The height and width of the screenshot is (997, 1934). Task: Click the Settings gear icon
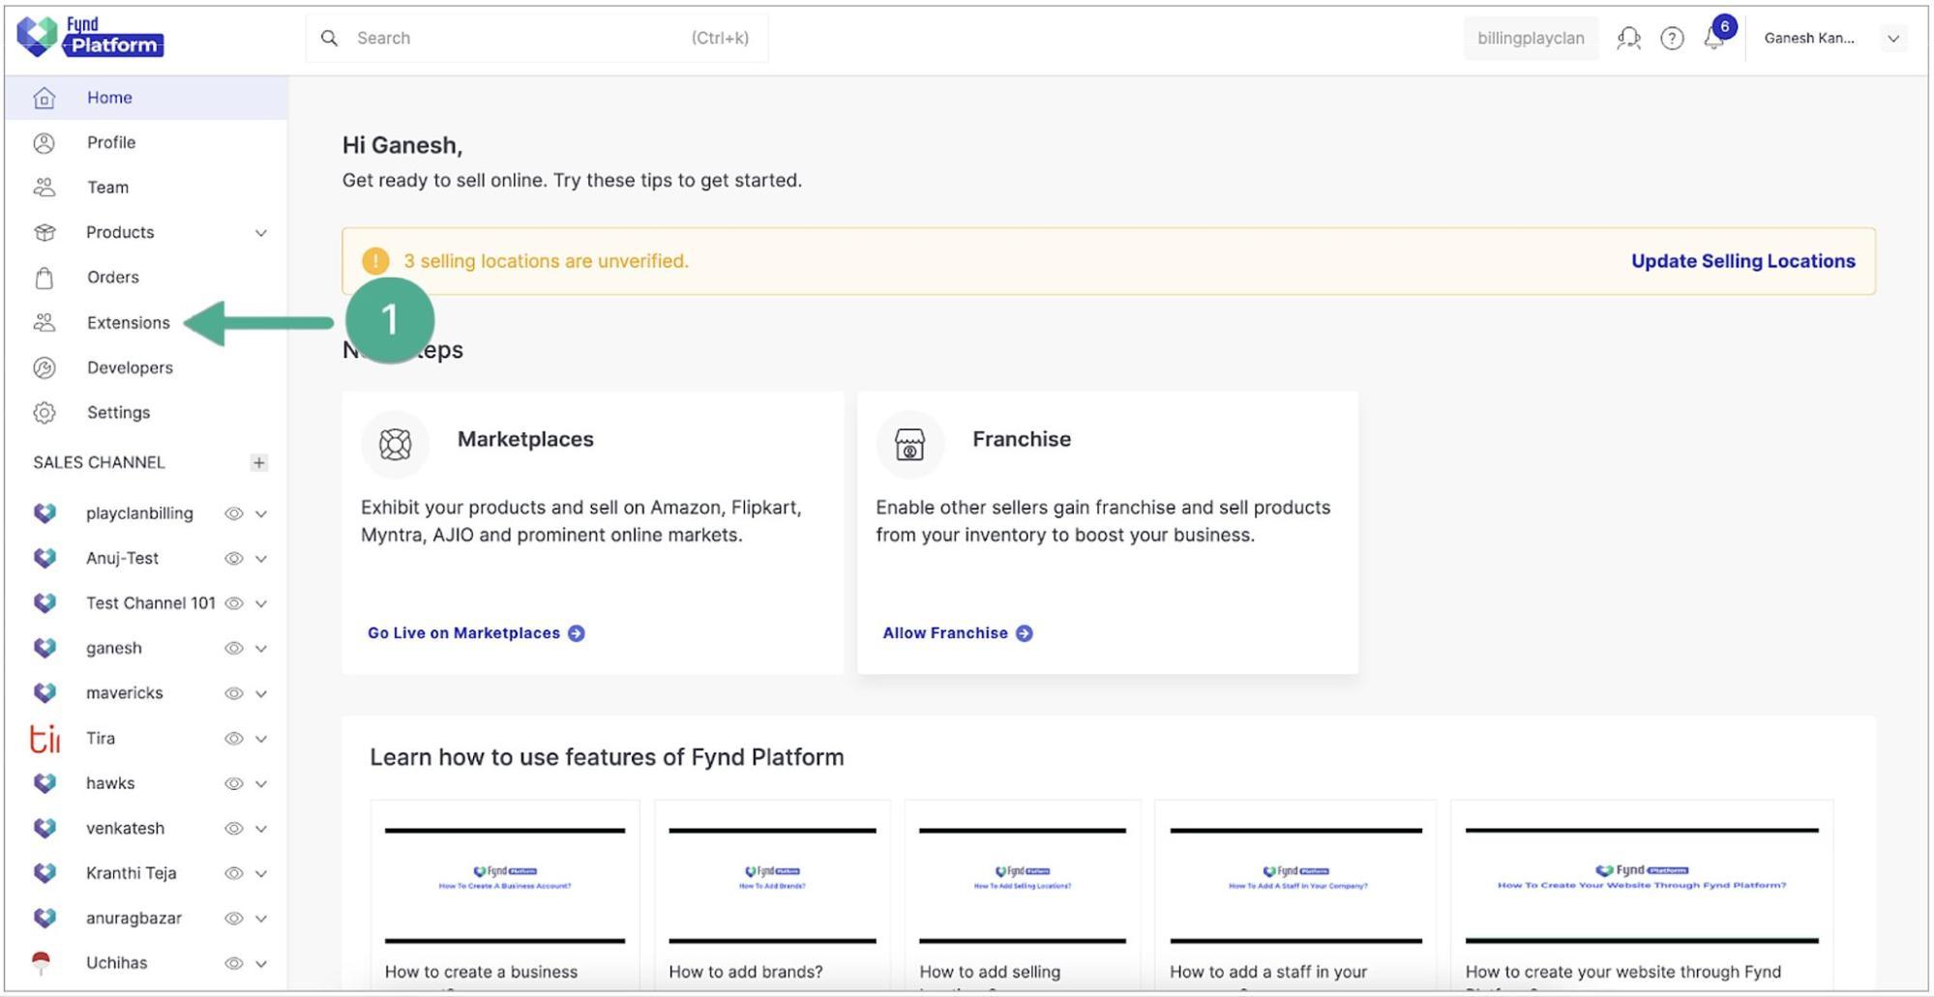44,413
